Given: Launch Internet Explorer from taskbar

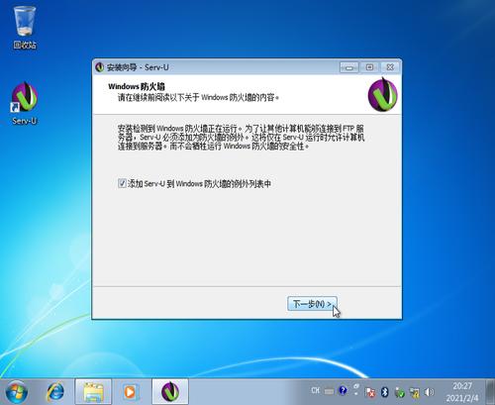Looking at the screenshot, I should pos(55,392).
